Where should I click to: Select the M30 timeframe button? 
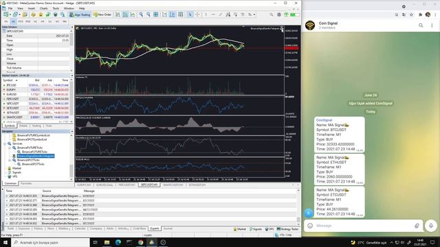pyautogui.click(x=27, y=21)
